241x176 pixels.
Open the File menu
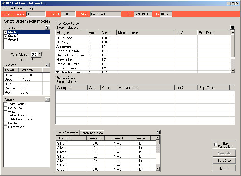tap(4, 8)
